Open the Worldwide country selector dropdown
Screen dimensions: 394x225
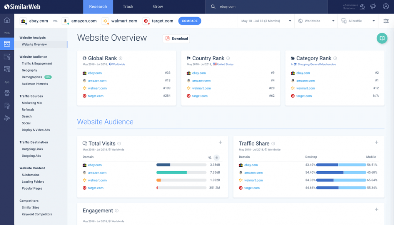coord(316,21)
